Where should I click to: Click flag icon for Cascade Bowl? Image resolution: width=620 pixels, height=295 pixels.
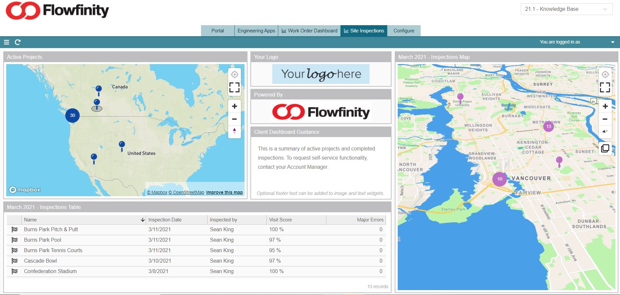(14, 261)
